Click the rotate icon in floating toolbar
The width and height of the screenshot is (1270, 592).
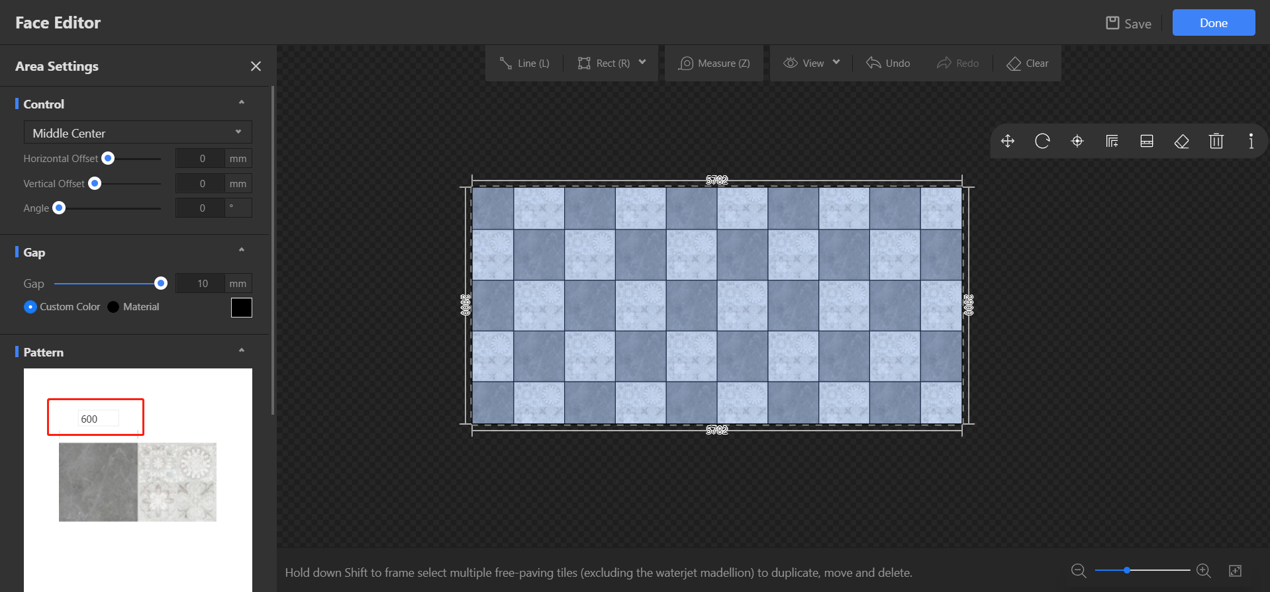tap(1042, 141)
